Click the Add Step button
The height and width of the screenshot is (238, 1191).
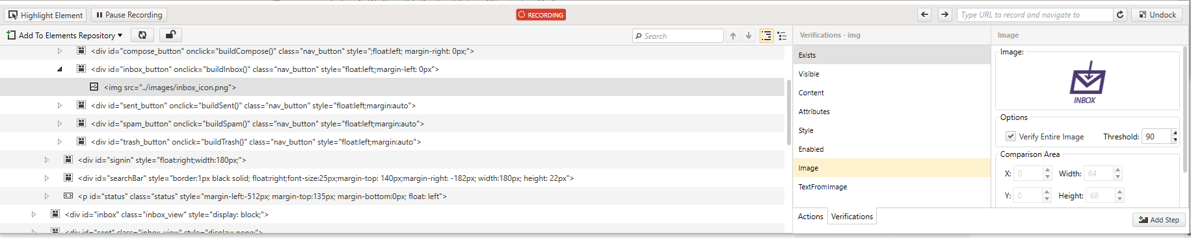(x=1158, y=220)
